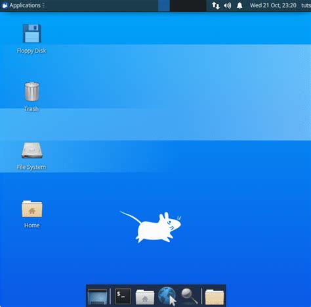Open Application Finder magnifier in dock
Image resolution: width=311 pixels, height=307 pixels.
(190, 296)
